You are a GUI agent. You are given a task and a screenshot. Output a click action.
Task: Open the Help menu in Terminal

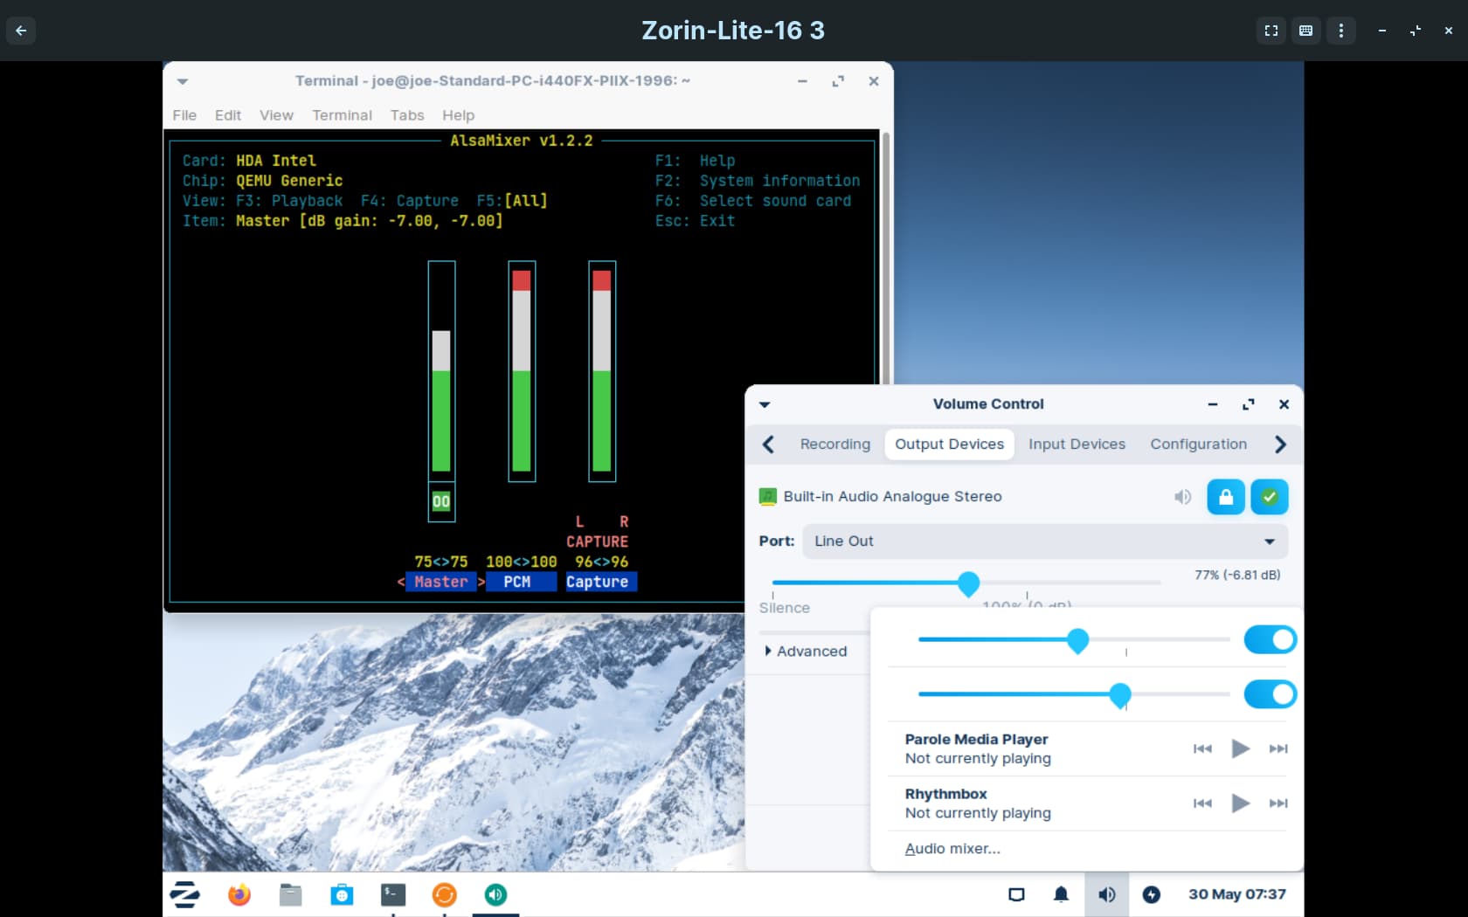coord(458,115)
